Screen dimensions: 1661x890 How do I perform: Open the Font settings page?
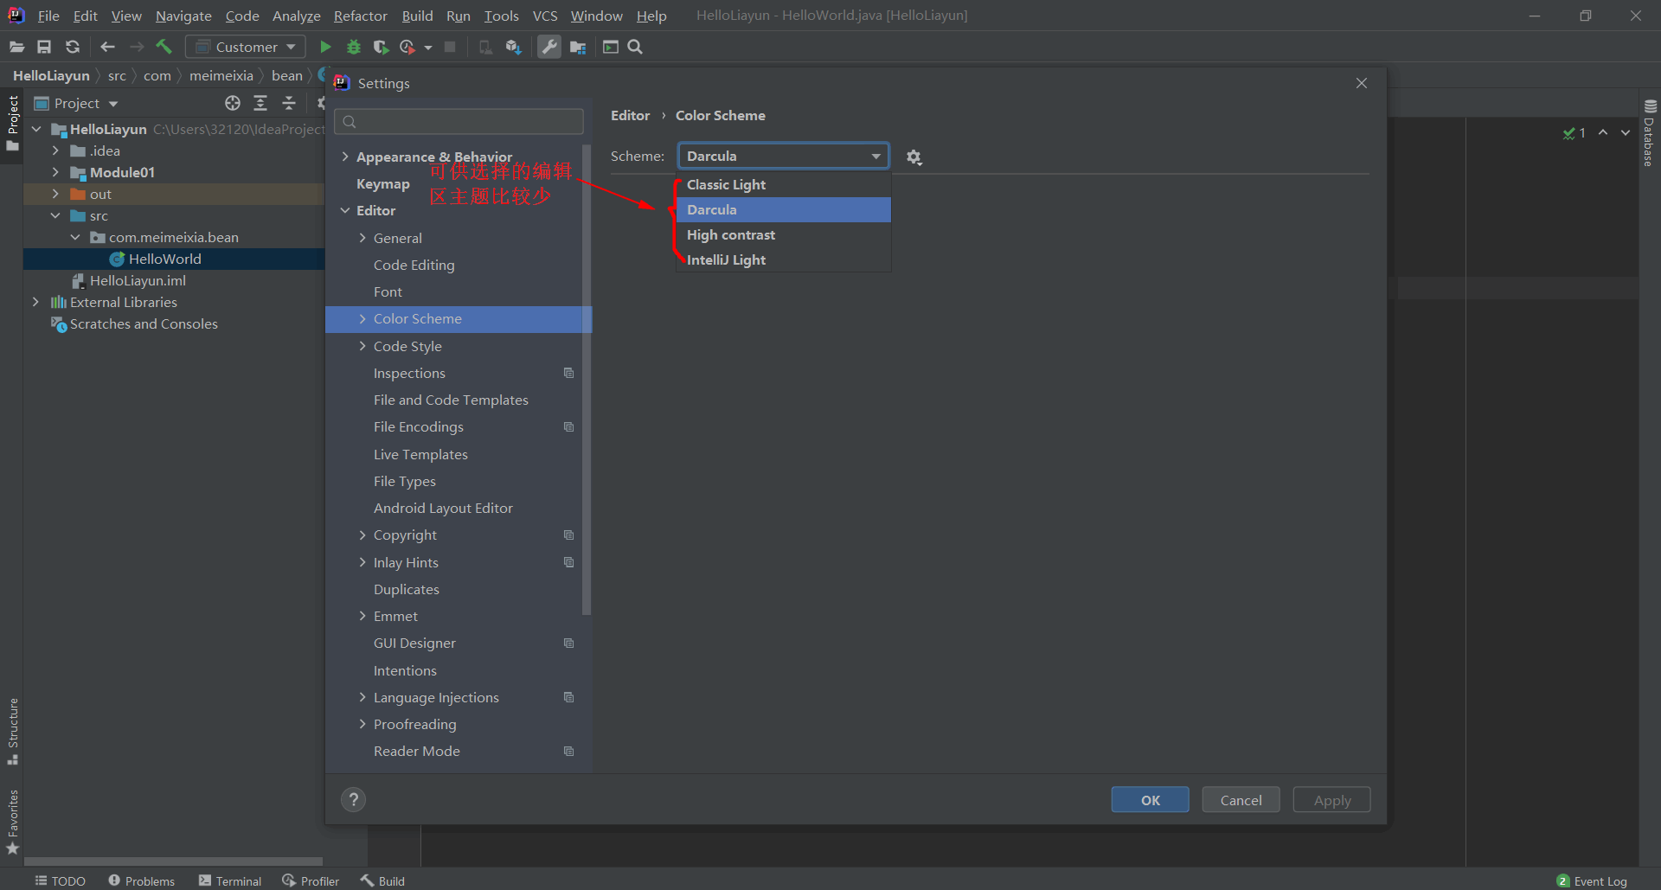pos(388,291)
